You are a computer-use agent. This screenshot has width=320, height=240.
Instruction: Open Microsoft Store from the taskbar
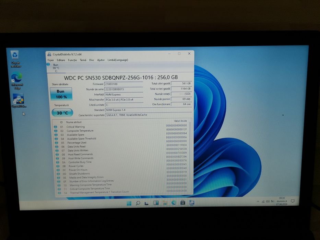click(183, 202)
